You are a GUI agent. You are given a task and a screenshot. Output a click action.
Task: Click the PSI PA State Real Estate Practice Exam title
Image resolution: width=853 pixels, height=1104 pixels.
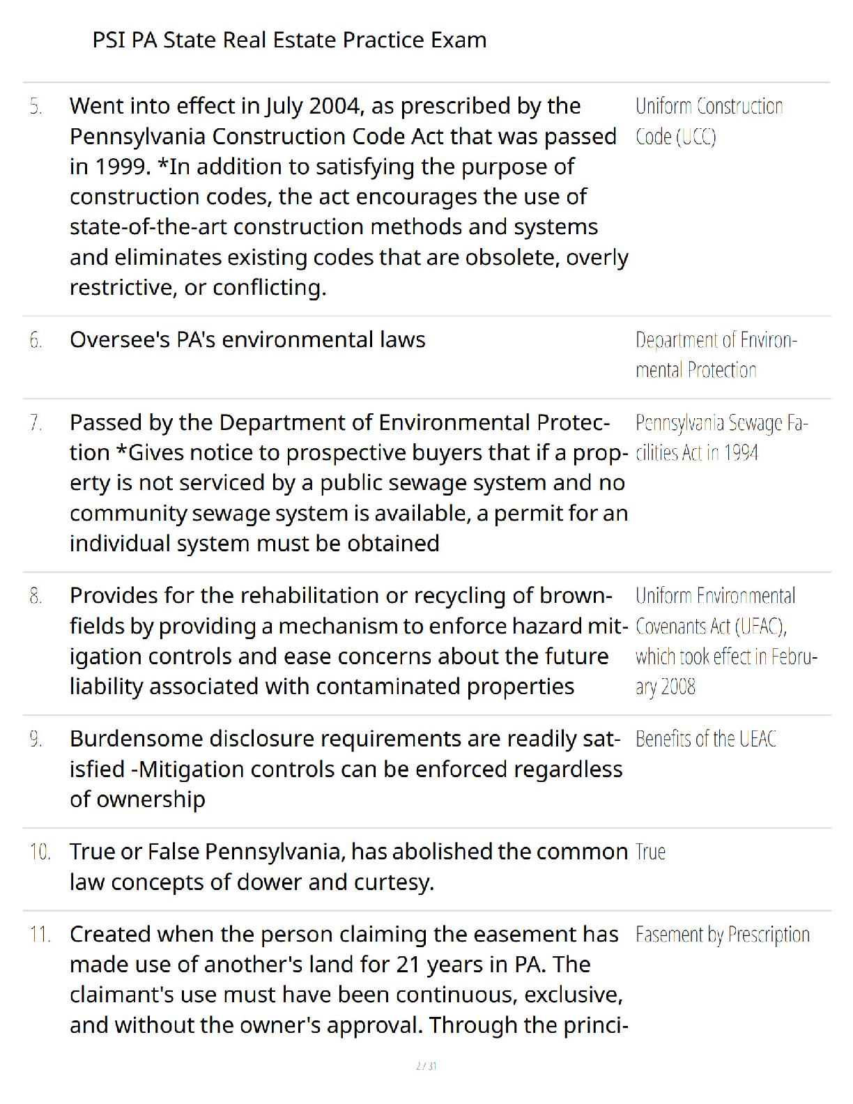click(289, 40)
